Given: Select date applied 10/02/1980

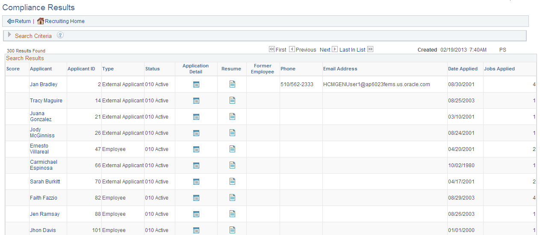Looking at the screenshot, I should pyautogui.click(x=461, y=165).
